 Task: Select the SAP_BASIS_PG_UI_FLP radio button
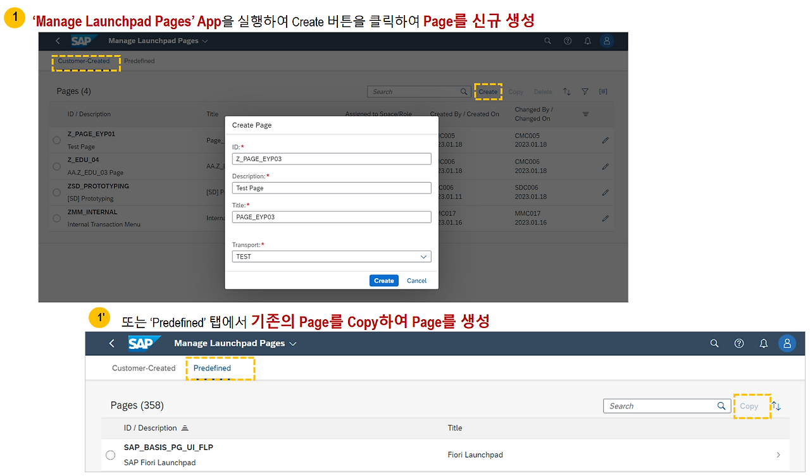point(111,455)
